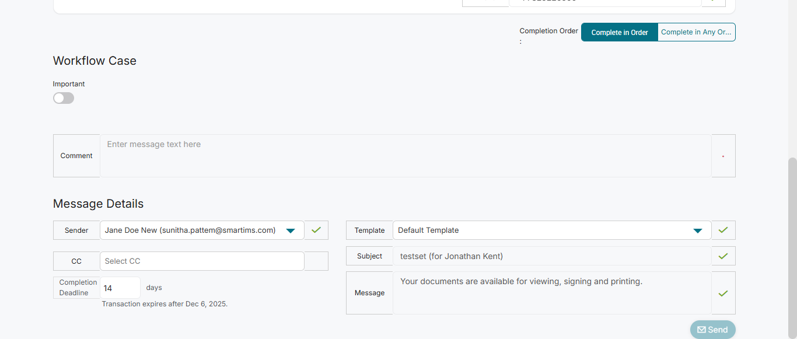Click the Default Template selection box
The height and width of the screenshot is (339, 797).
pos(543,230)
